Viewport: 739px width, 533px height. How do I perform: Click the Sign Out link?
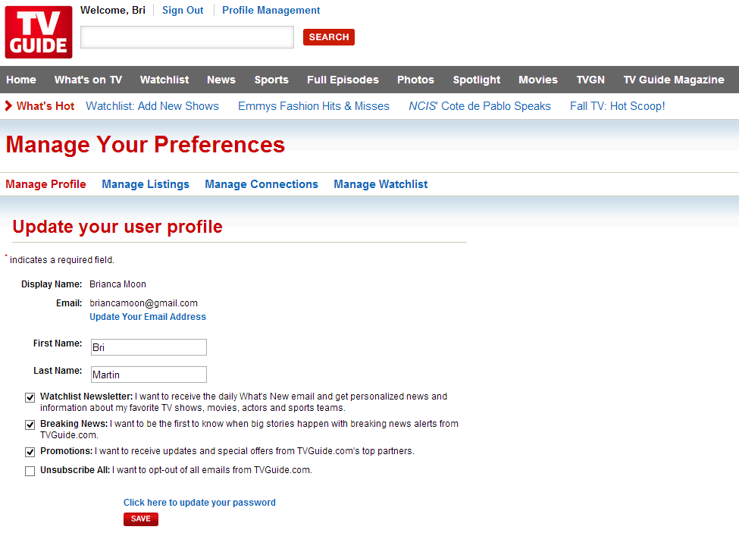[x=183, y=11]
